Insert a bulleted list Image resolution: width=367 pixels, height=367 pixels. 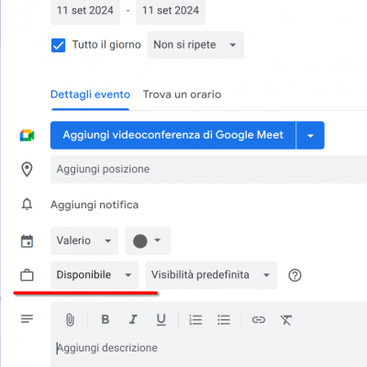point(224,320)
